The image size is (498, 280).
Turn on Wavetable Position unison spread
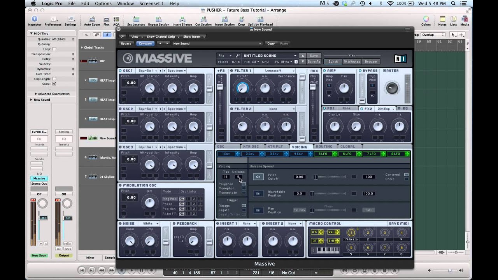(258, 193)
